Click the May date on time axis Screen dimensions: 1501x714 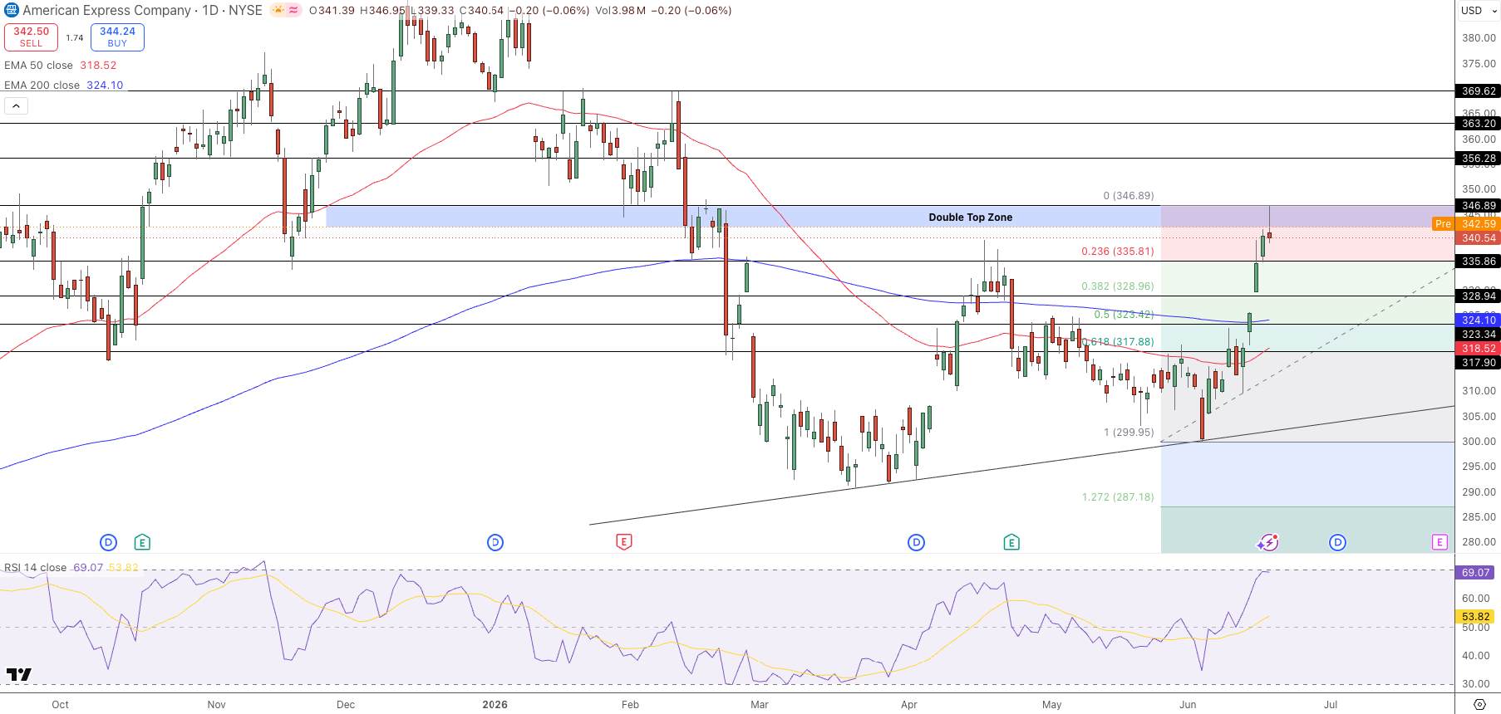(x=1052, y=705)
